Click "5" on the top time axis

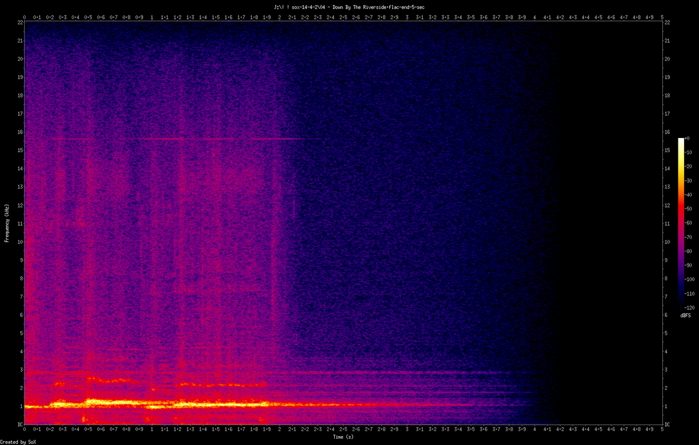point(662,17)
